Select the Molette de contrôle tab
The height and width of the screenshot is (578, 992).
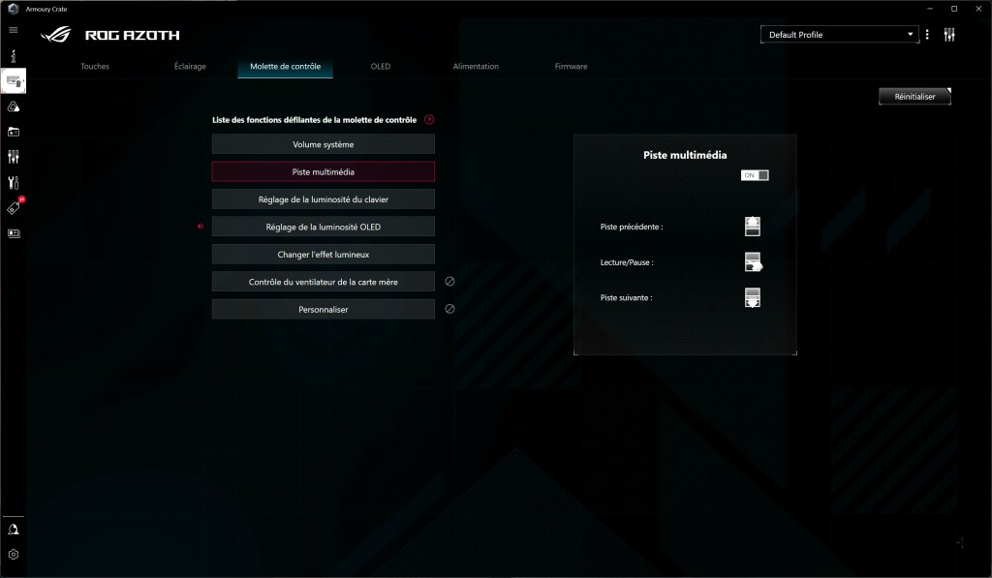286,67
